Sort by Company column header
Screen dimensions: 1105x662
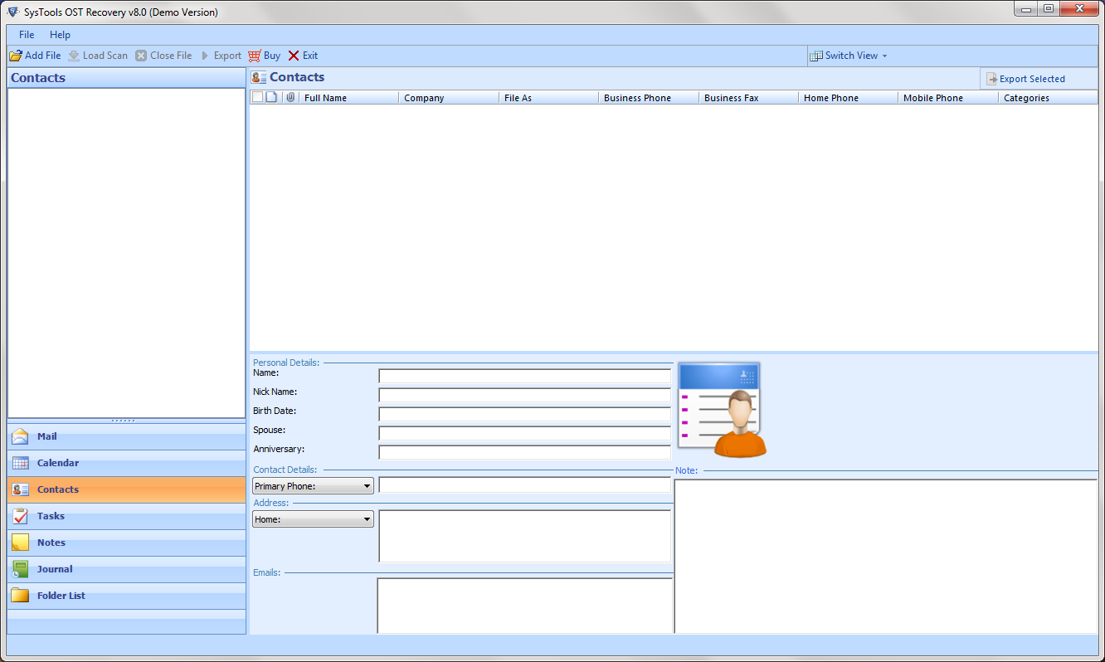[x=449, y=98]
